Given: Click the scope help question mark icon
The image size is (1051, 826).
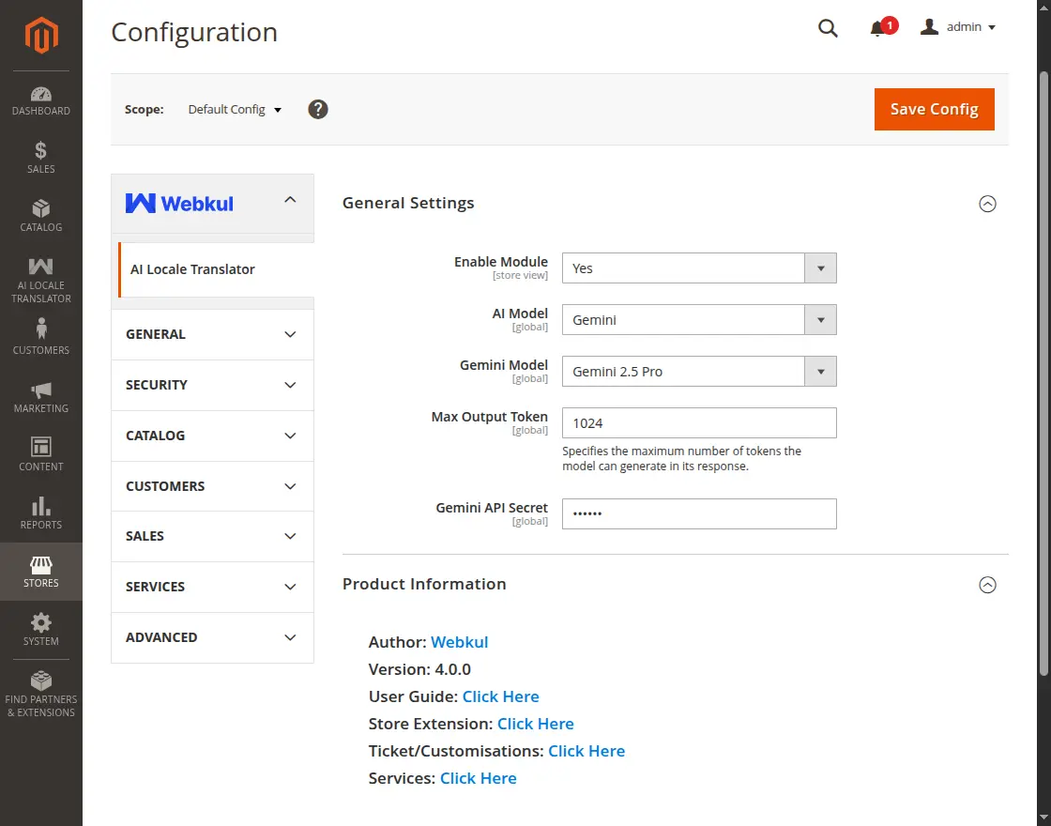Looking at the screenshot, I should 318,110.
